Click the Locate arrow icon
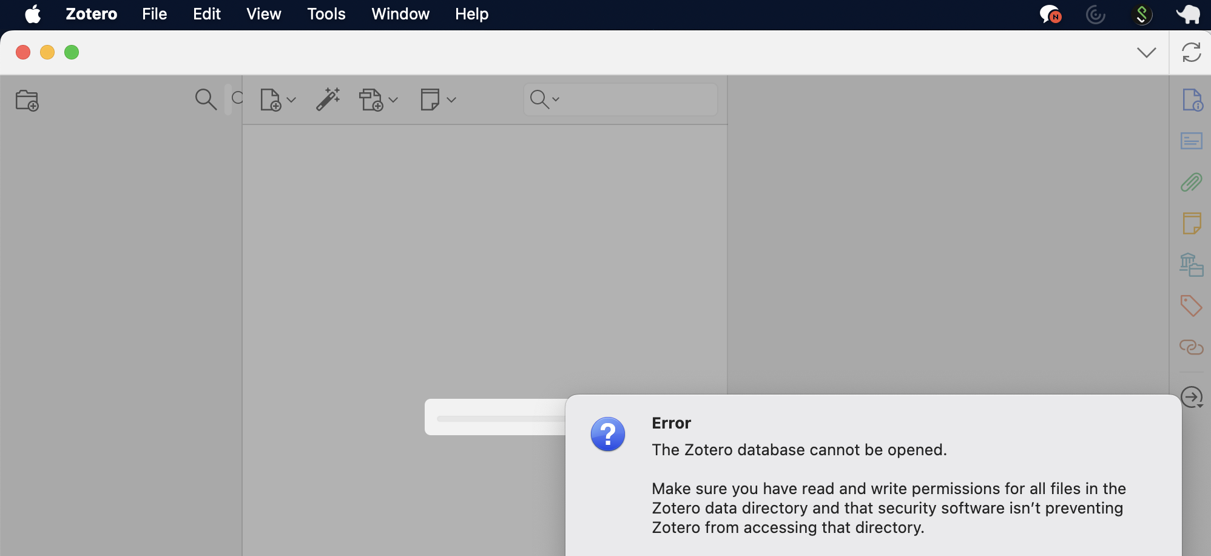 pyautogui.click(x=1192, y=398)
